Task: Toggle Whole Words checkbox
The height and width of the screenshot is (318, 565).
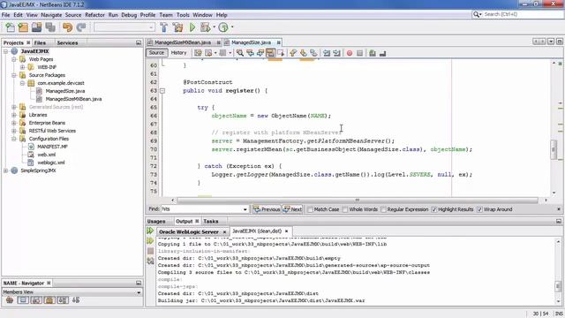Action: pos(345,209)
